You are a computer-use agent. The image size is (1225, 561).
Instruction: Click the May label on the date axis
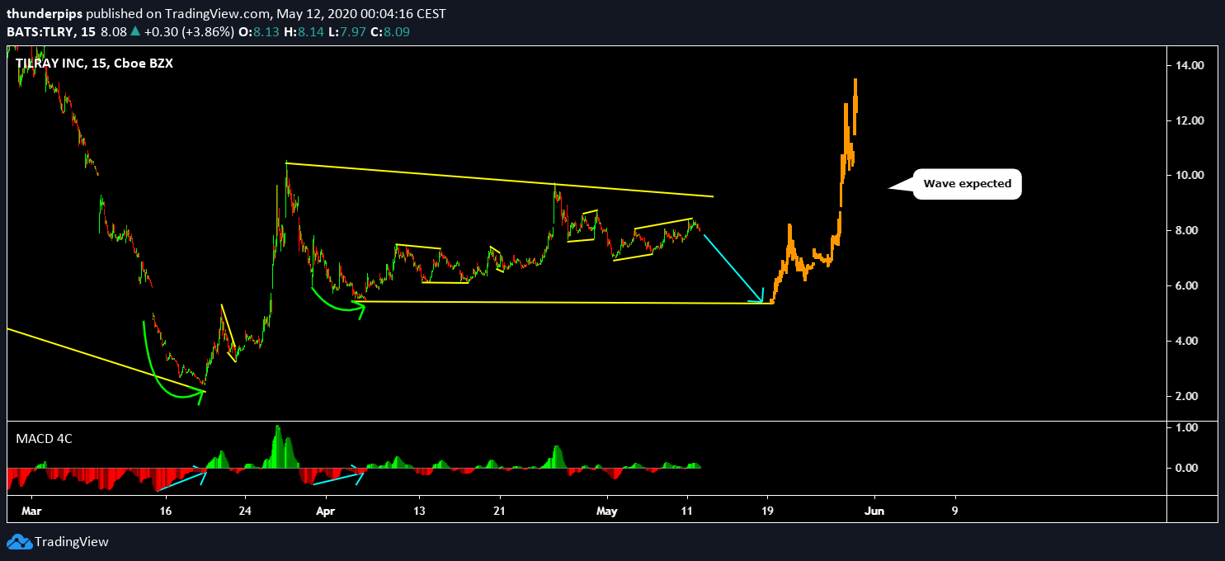[x=607, y=511]
